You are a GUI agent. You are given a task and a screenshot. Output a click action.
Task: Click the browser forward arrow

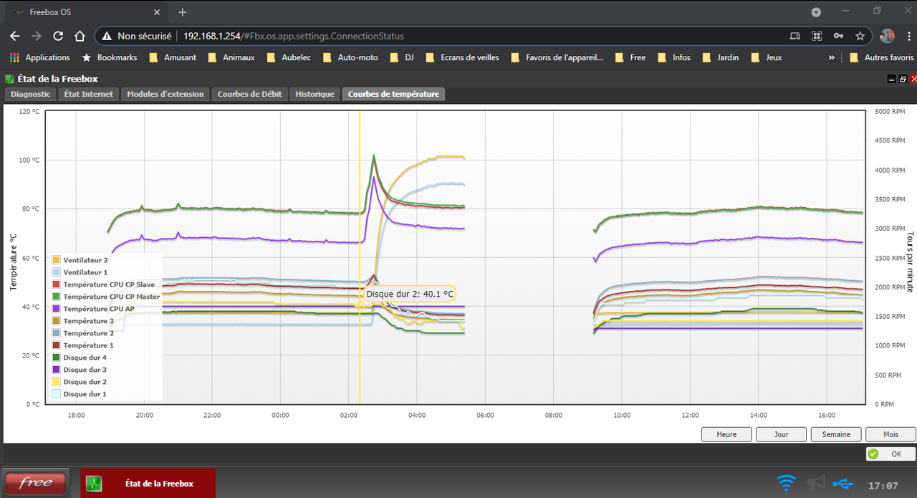(x=37, y=36)
